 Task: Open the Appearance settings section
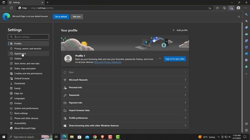29,54
